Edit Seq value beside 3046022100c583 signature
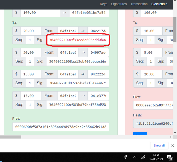 (30, 105)
